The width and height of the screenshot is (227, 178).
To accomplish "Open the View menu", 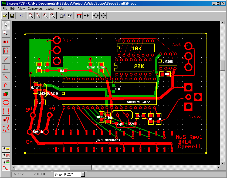I will 21,9.
